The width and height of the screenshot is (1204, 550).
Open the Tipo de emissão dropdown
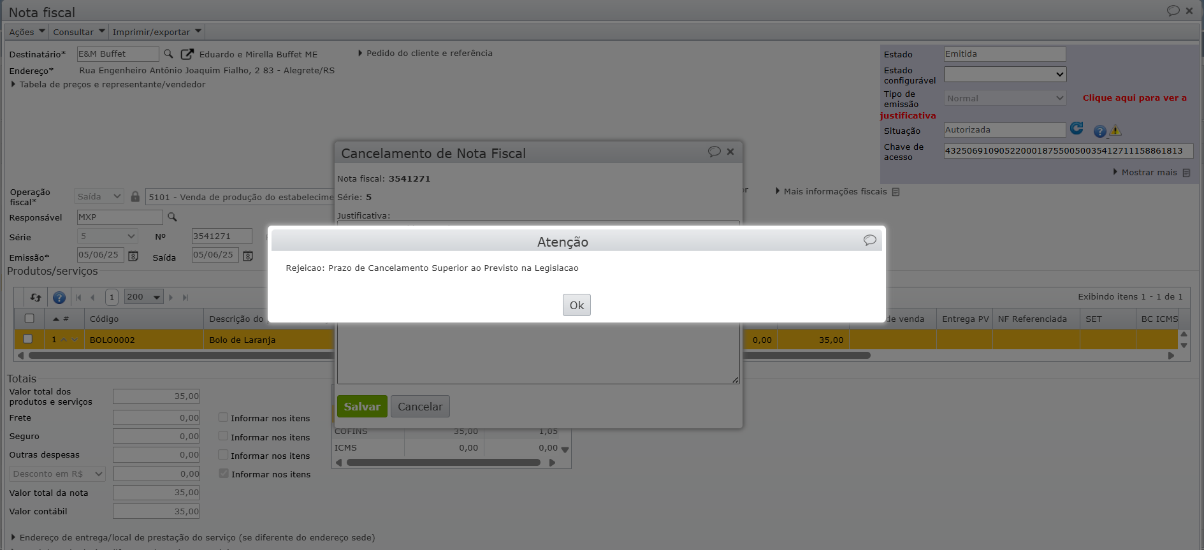1005,98
